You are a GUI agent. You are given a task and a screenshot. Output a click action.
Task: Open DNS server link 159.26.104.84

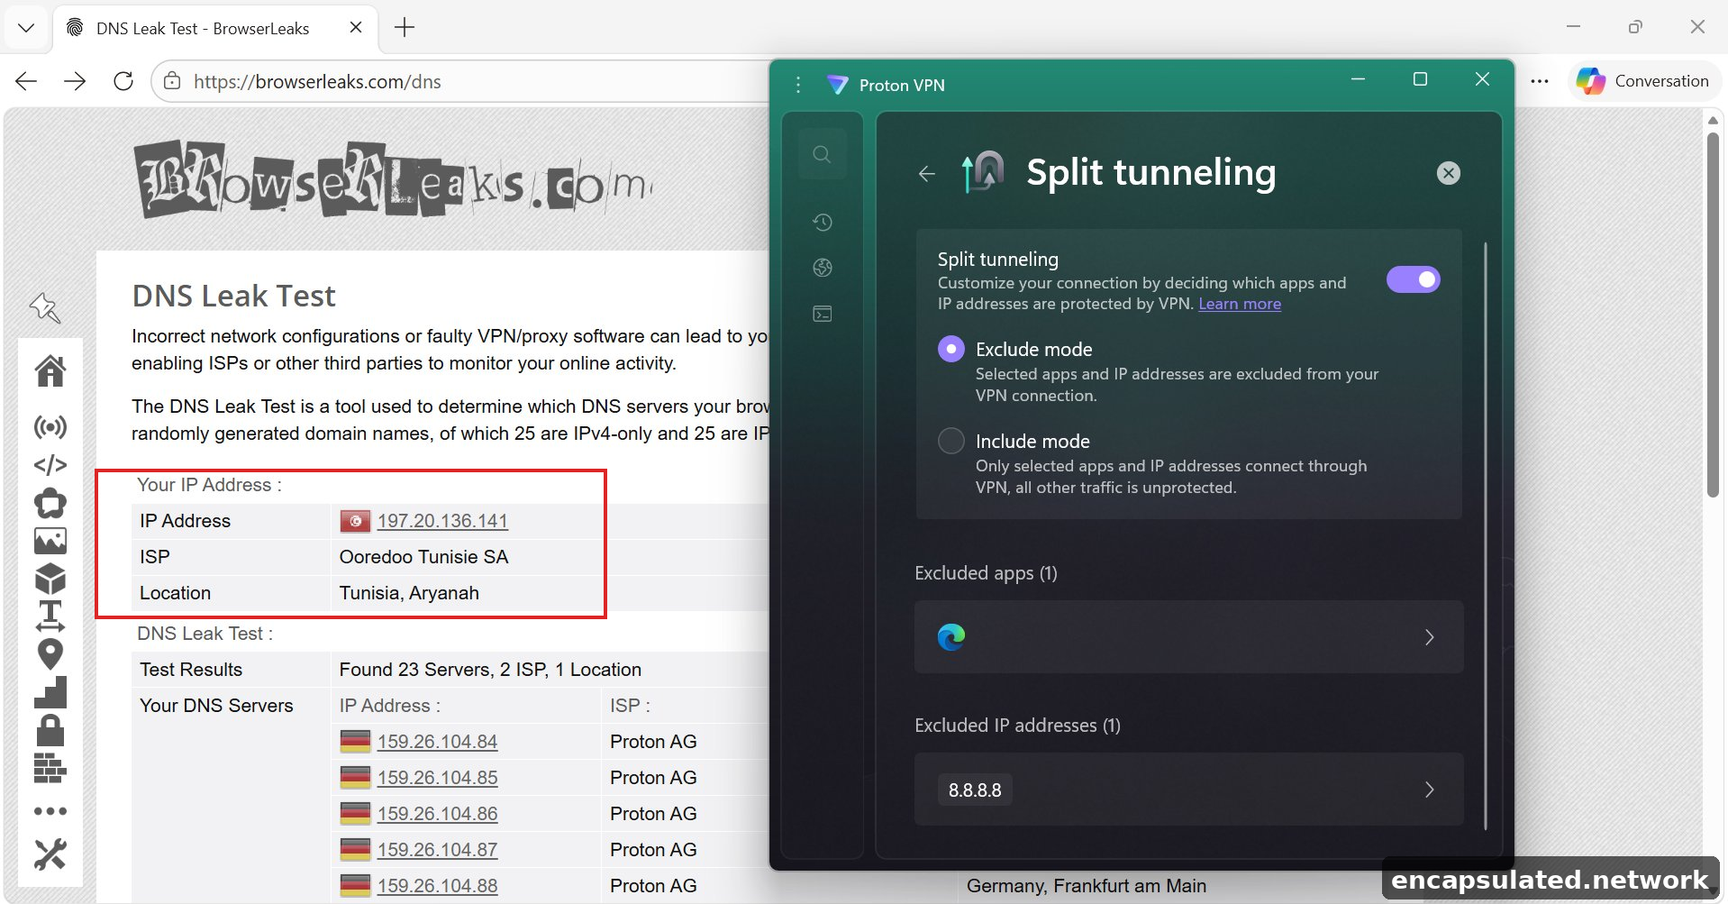(x=437, y=742)
